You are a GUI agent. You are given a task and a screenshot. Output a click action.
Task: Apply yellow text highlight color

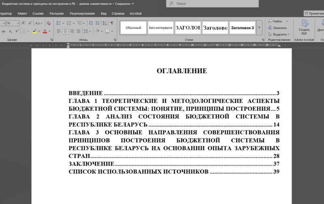(34, 32)
